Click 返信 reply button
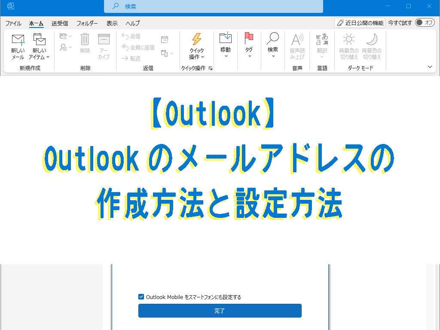Screen dimensions: 440x330 point(131,36)
